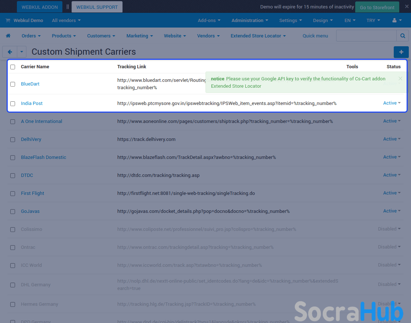Open the India Post carrier link
This screenshot has height=323, width=411.
[x=32, y=103]
